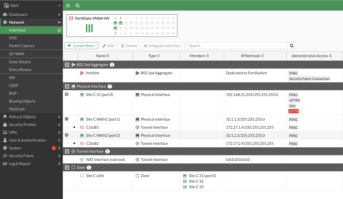Click the fortilink aggregate icon
This screenshot has height=199, width=343.
click(82, 73)
